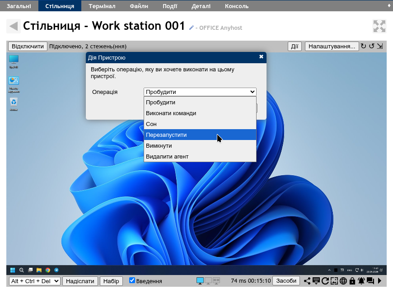Click the bell notification icon
This screenshot has width=393, height=294.
tap(361, 281)
